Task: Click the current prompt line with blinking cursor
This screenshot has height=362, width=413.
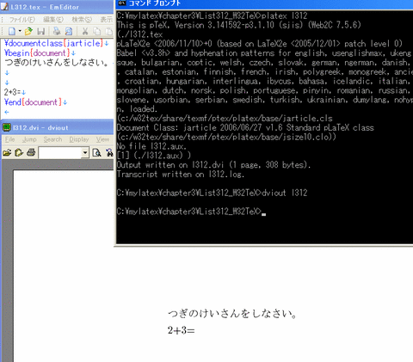Action: 191,212
